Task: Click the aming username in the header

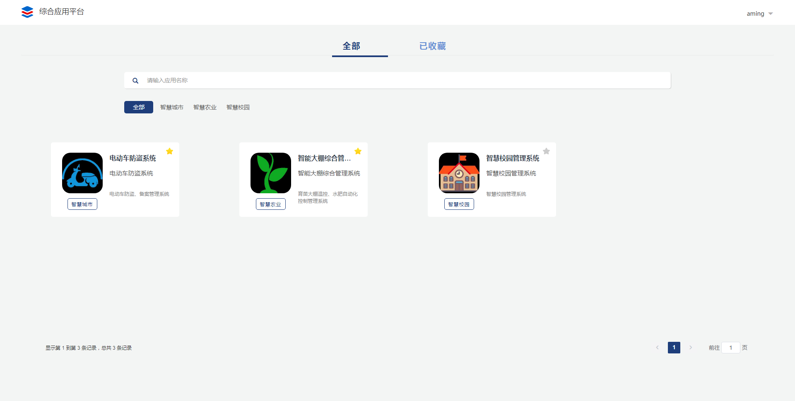Action: [x=755, y=14]
